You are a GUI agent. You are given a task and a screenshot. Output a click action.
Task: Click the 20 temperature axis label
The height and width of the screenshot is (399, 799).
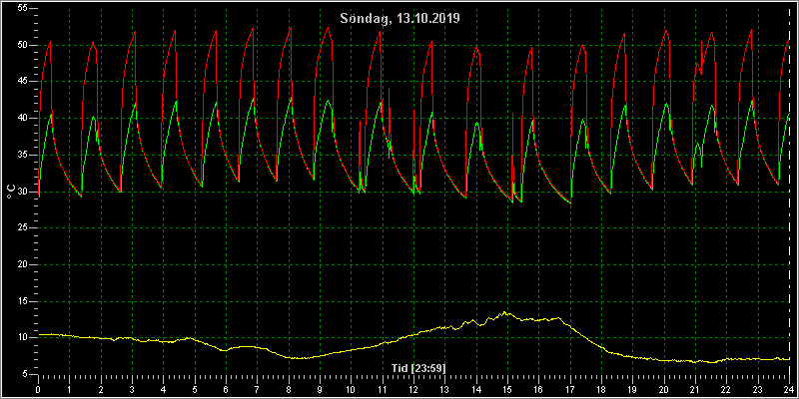point(20,265)
